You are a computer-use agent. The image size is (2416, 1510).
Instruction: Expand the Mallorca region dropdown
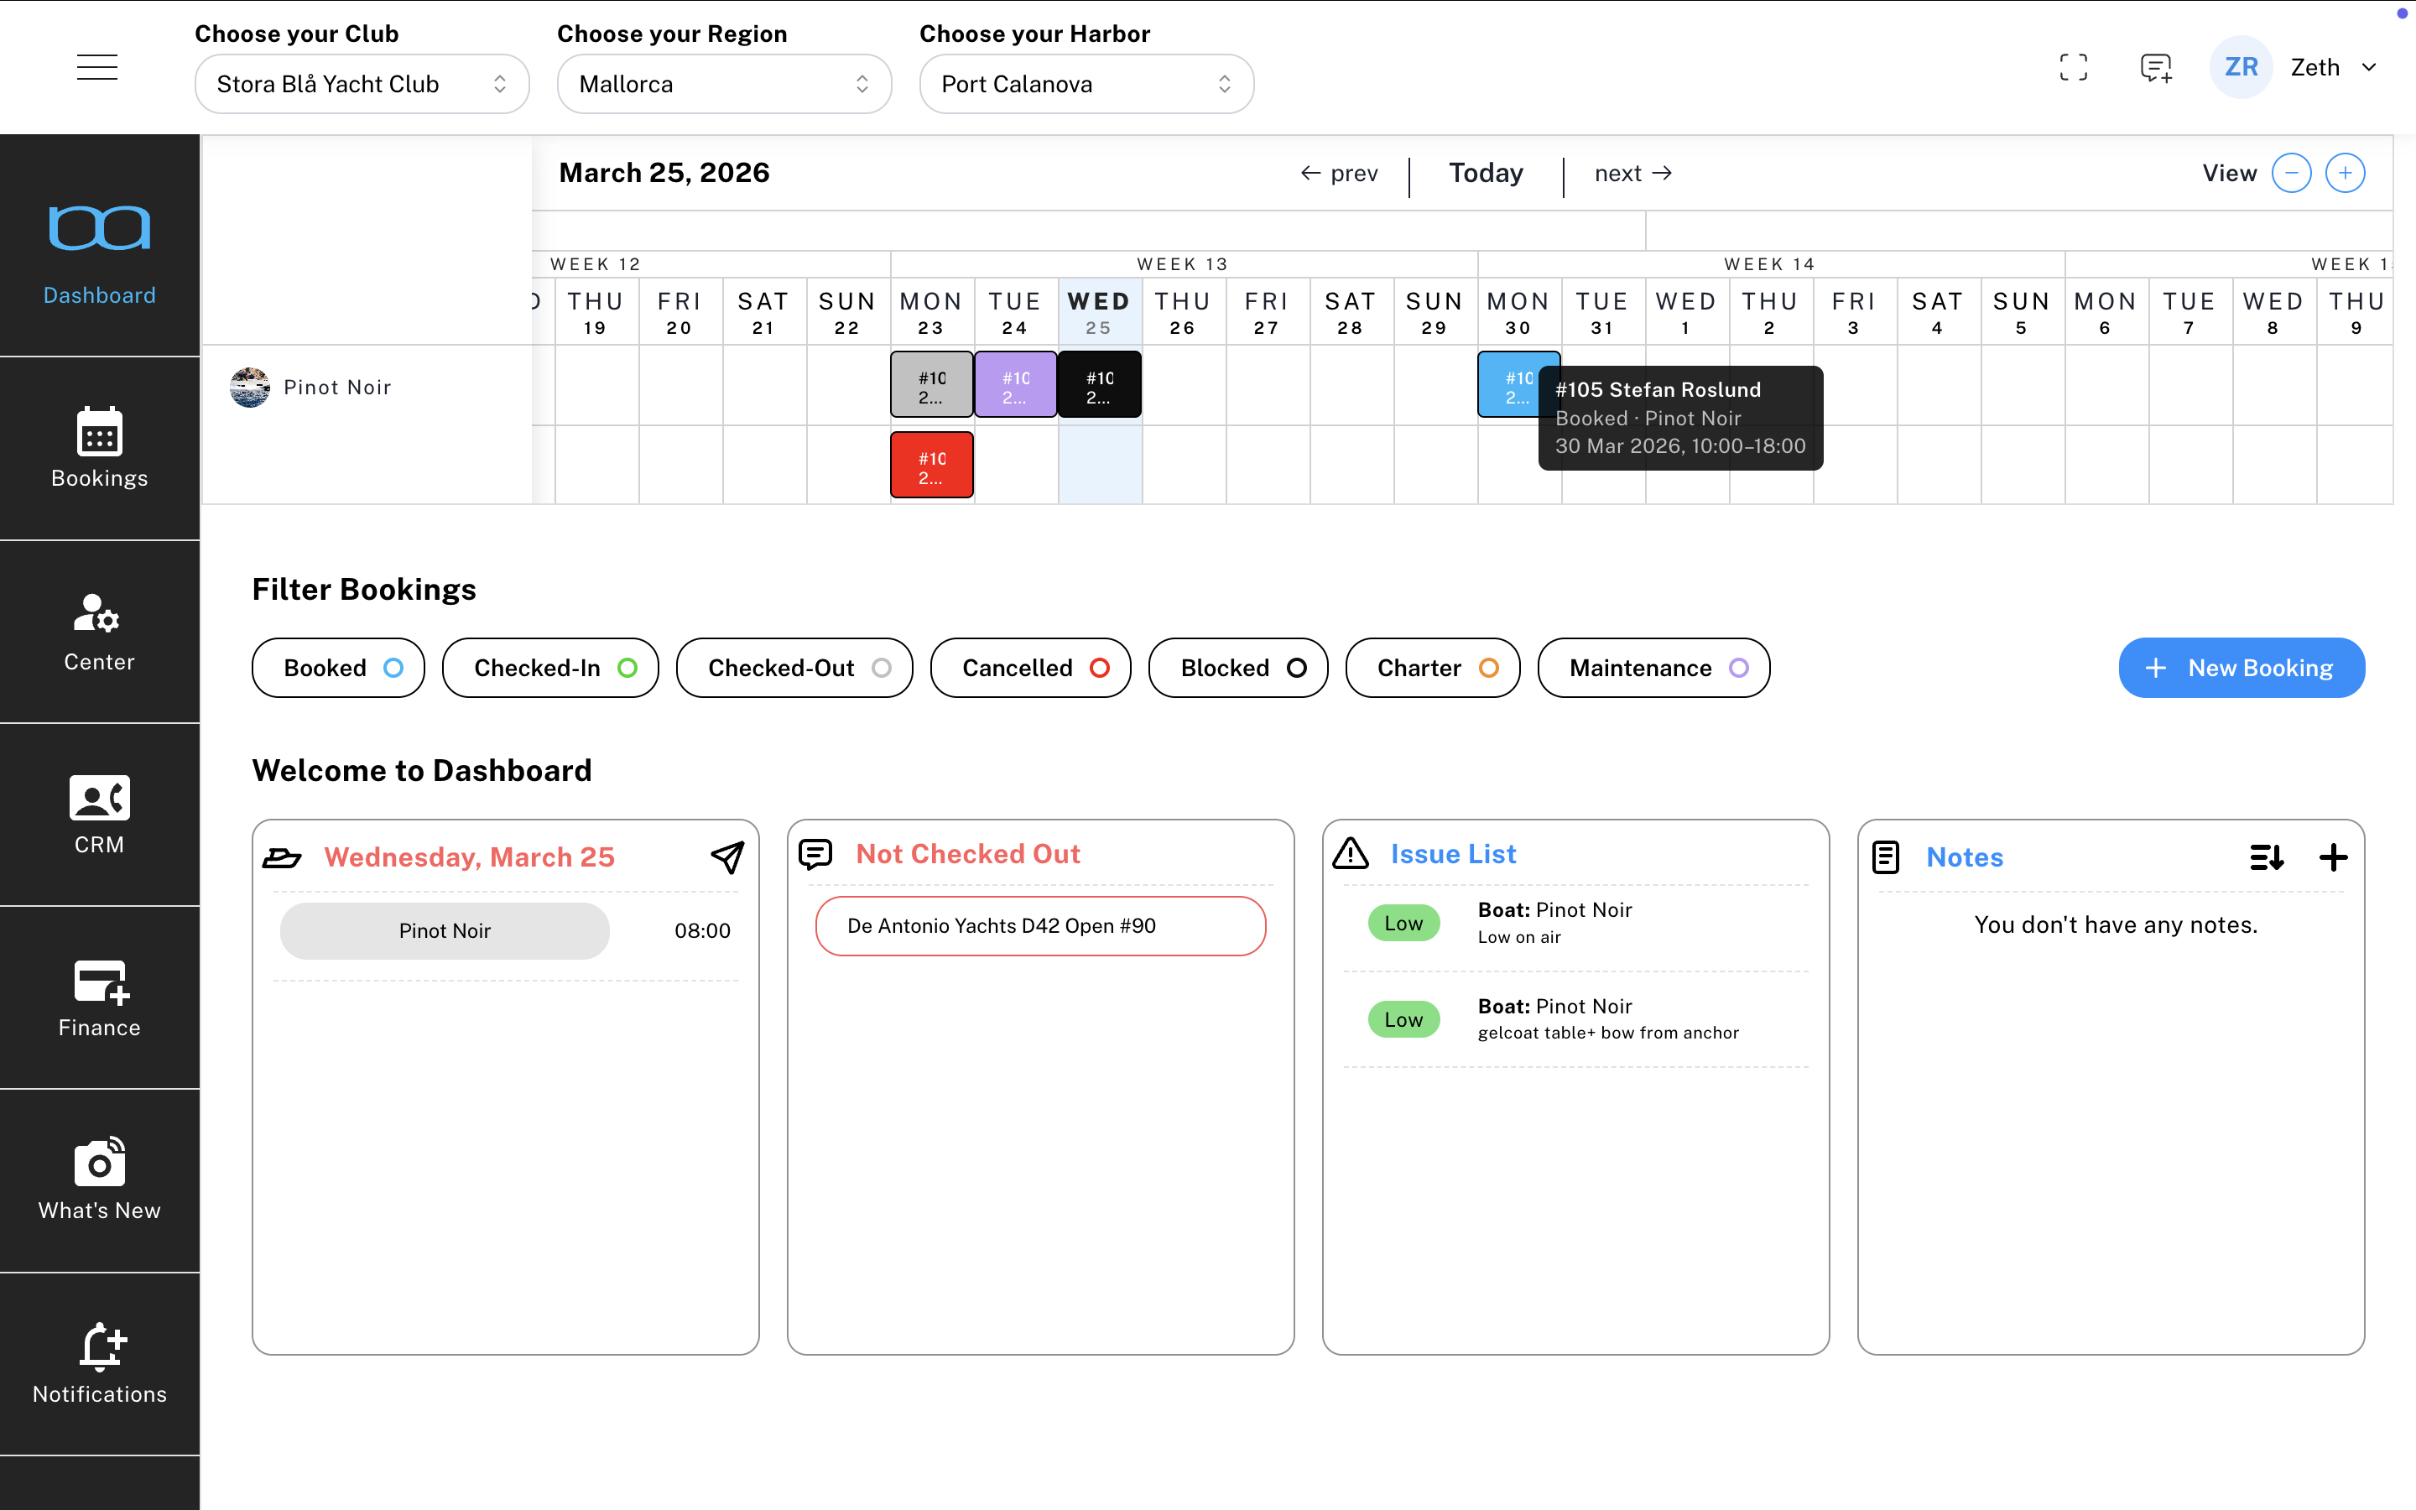click(724, 84)
